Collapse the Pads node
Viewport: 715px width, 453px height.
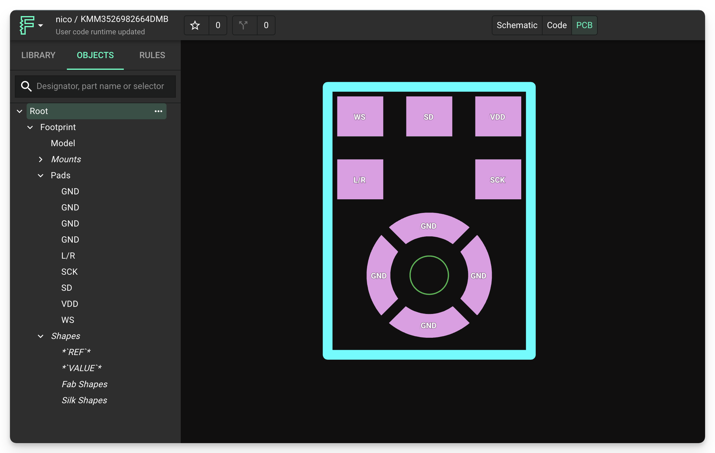point(41,175)
